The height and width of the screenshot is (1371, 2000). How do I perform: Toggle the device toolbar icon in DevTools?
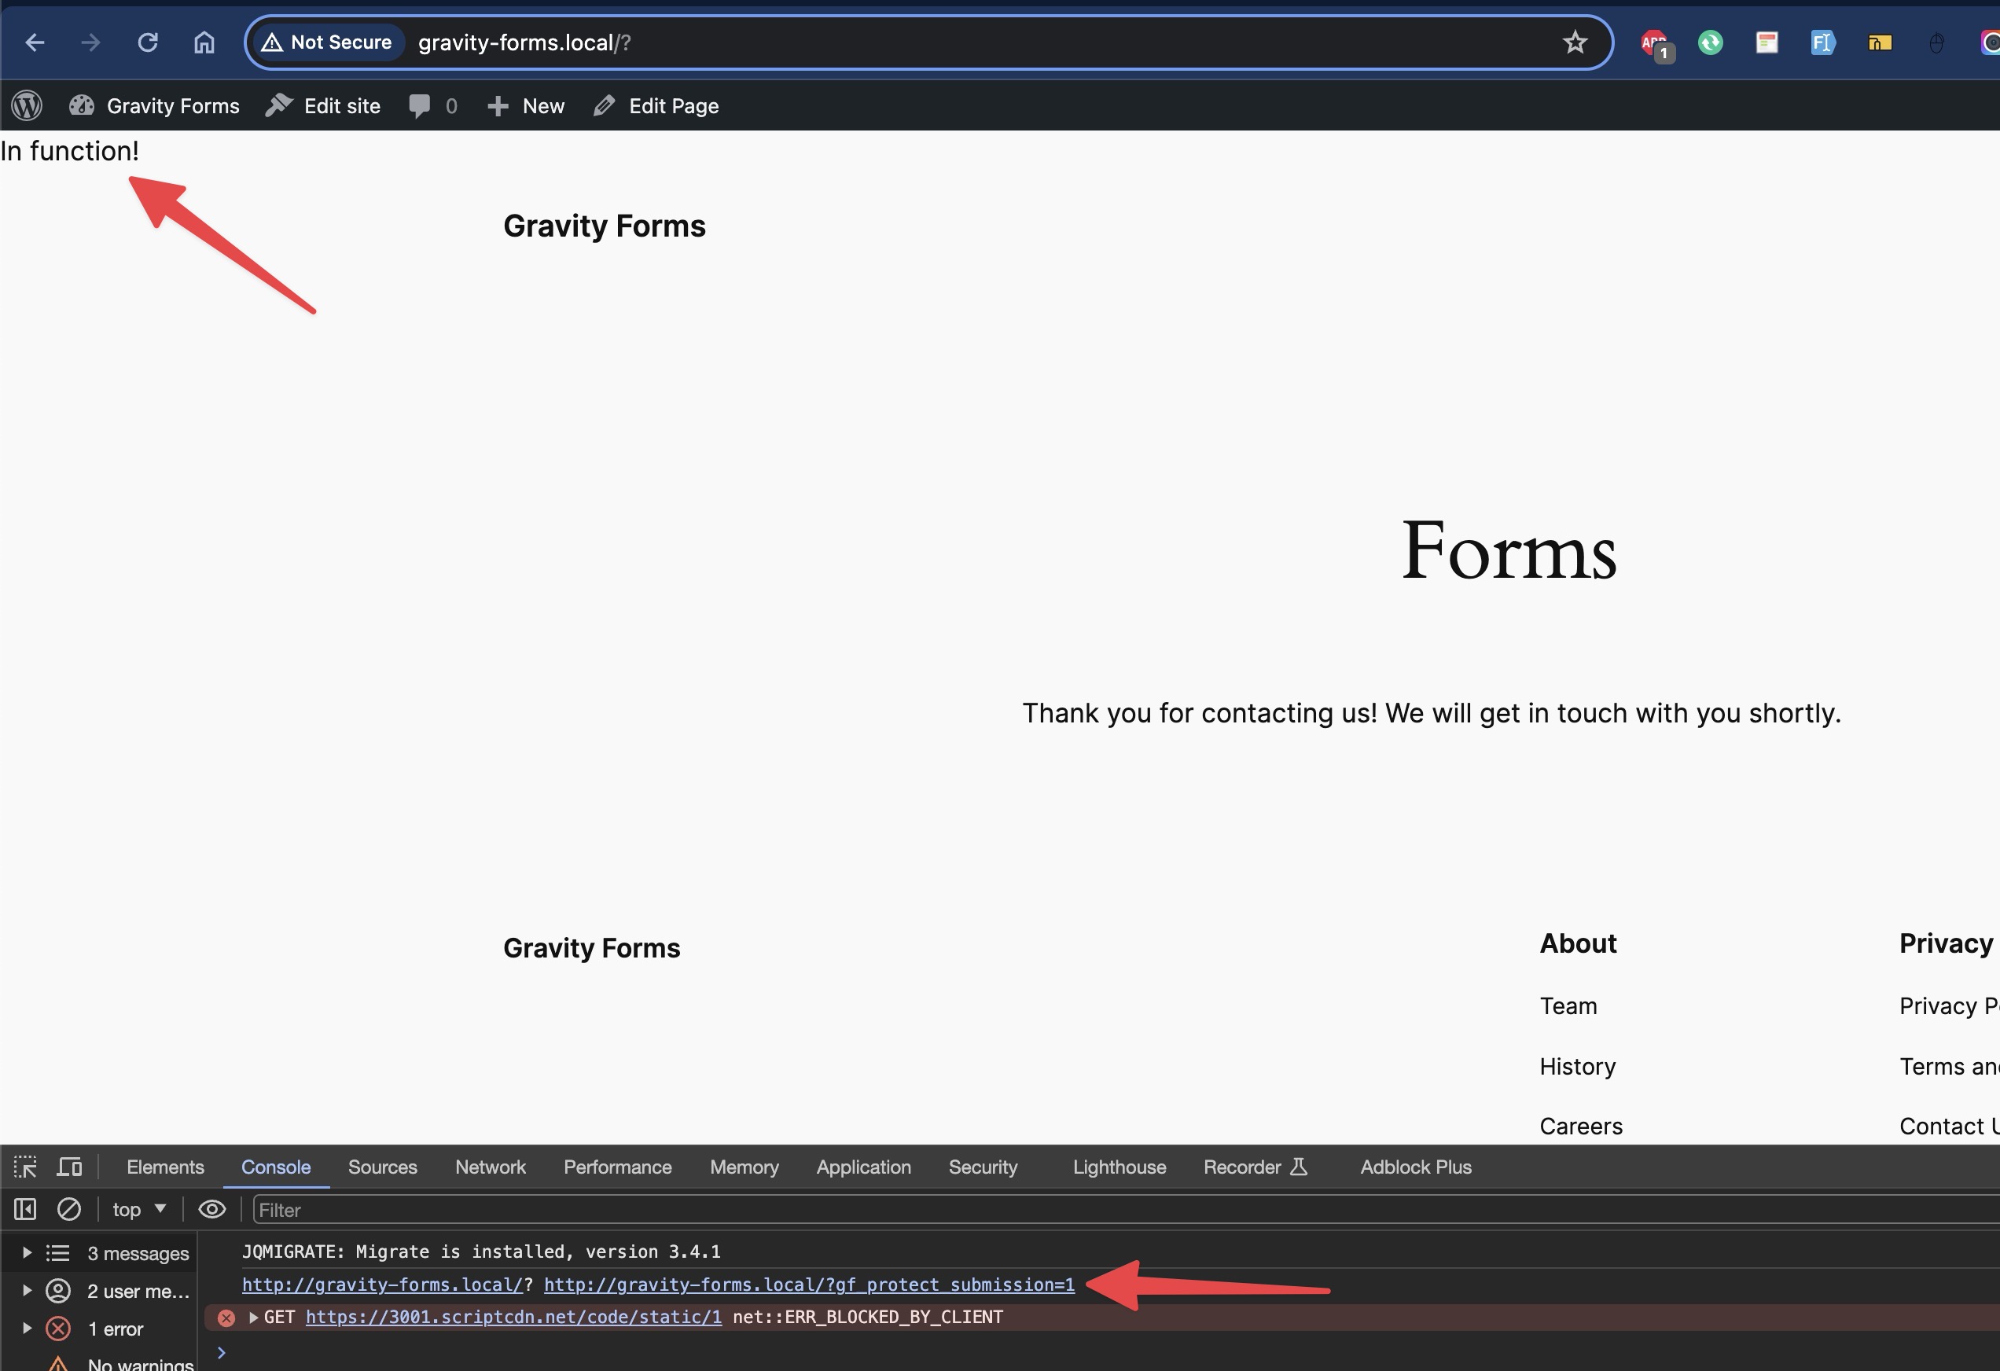(70, 1167)
